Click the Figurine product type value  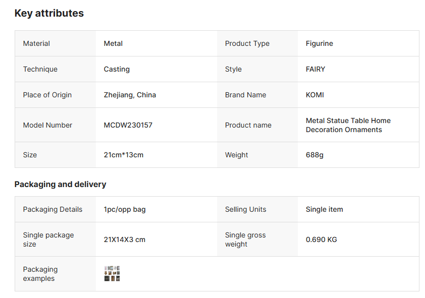pos(319,43)
